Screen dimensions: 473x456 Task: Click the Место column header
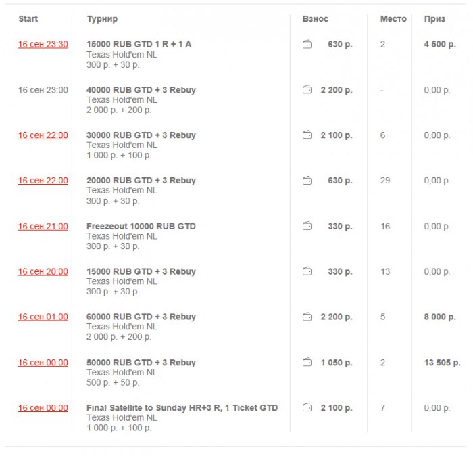pos(393,19)
